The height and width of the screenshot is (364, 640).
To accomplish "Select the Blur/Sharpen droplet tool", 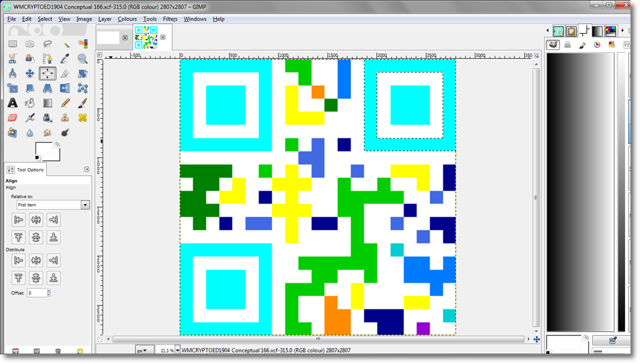I will click(30, 133).
